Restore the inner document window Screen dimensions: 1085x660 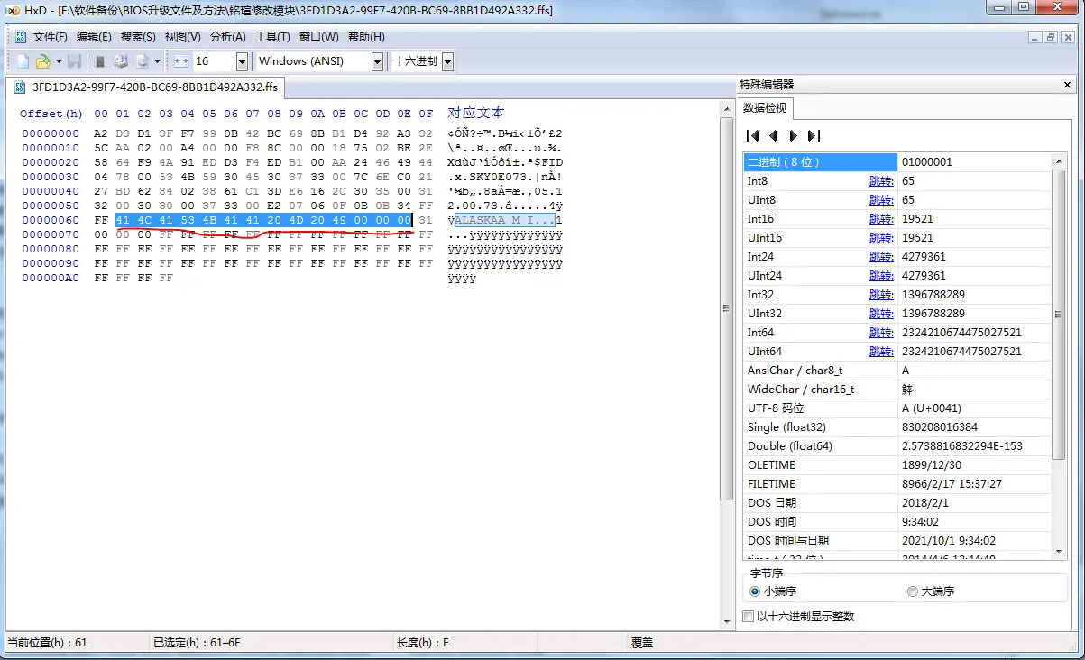(x=1051, y=37)
